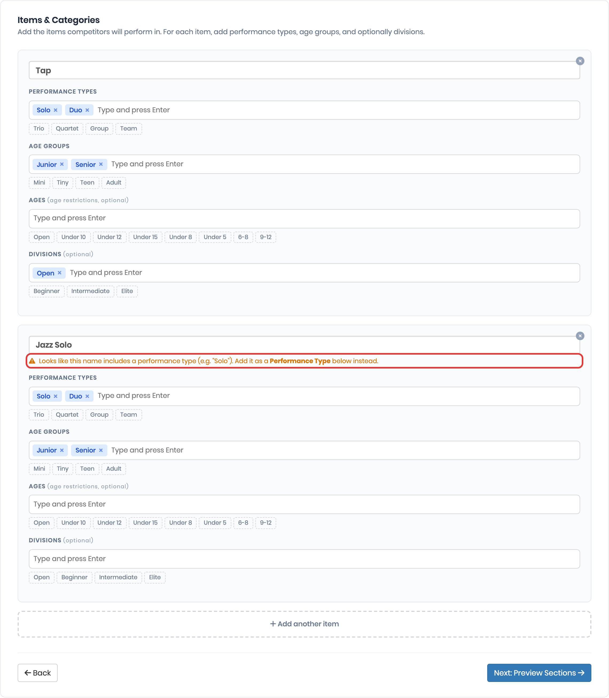Add Group suggestion to Tap performance types
This screenshot has height=698, width=609.
99,129
